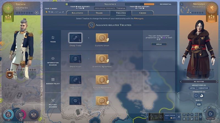Click the Break treaty button

[159, 44]
